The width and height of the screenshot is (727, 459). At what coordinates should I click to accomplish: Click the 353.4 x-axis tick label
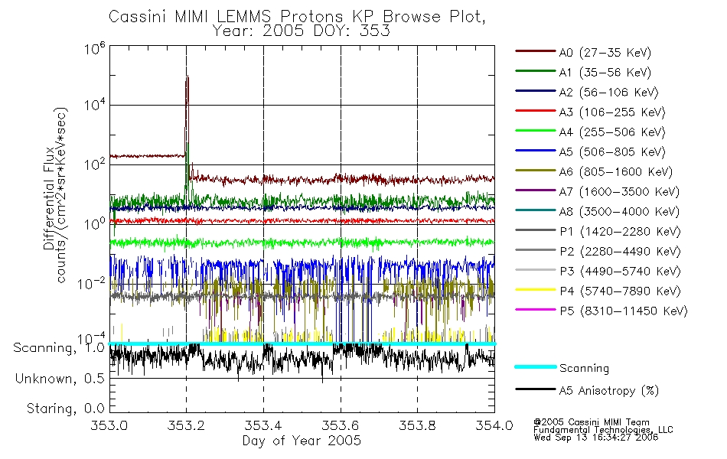[263, 425]
